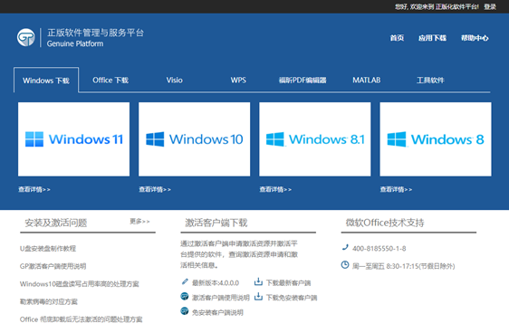Click the pencil icon beside latest version

click(185, 281)
